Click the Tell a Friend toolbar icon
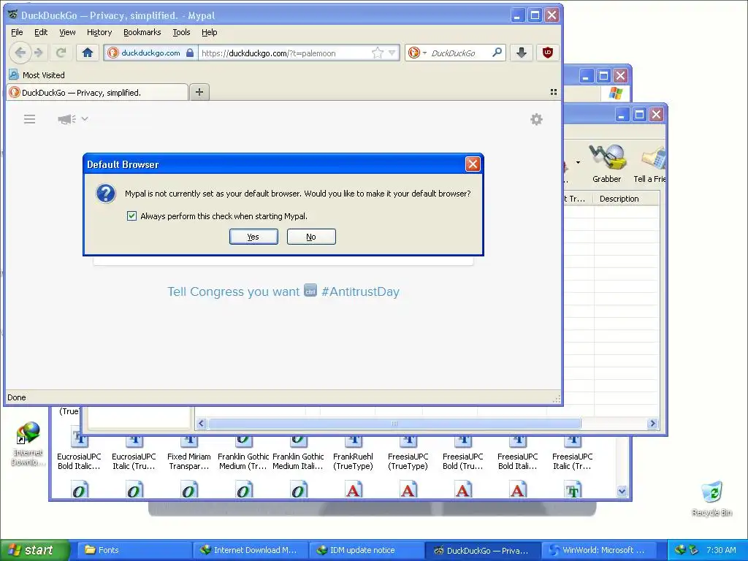 [649, 164]
